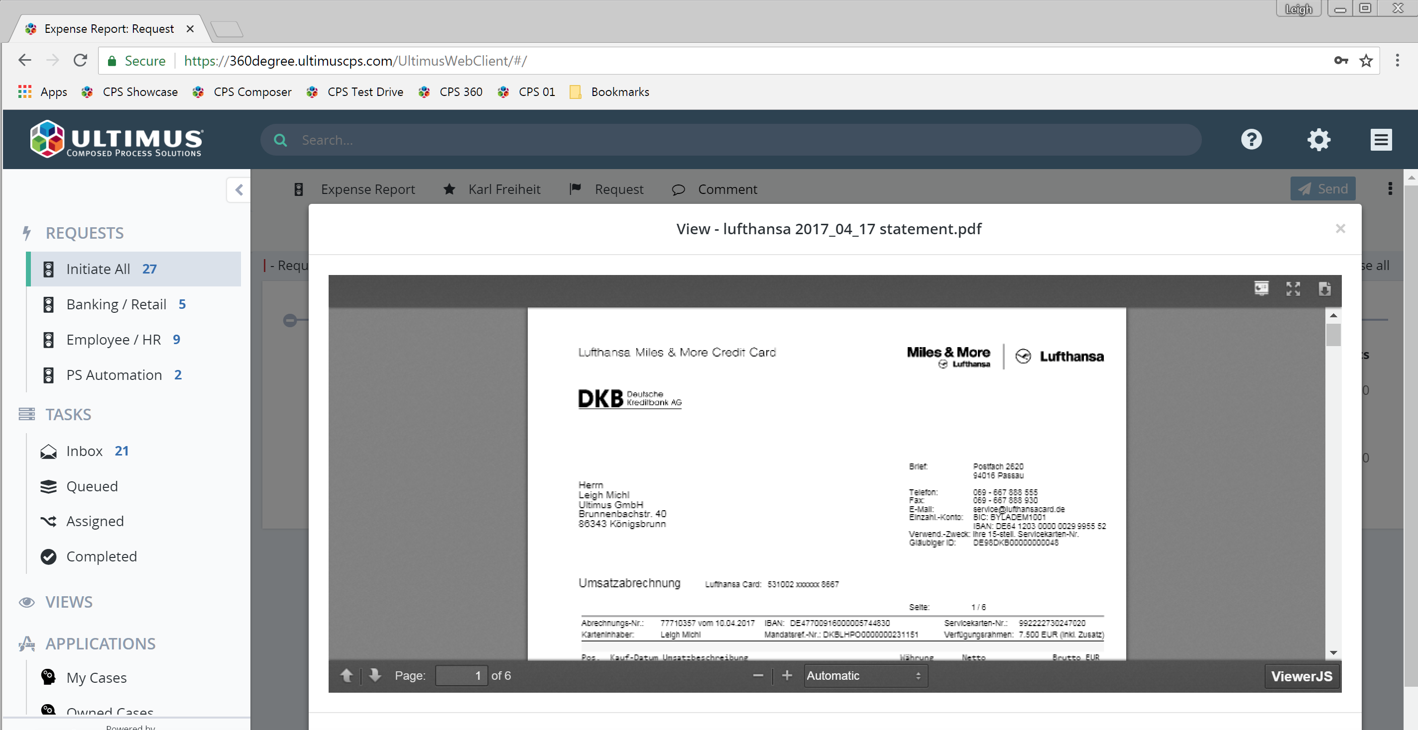
Task: Open Apps bookmark shortcut
Action: point(42,92)
